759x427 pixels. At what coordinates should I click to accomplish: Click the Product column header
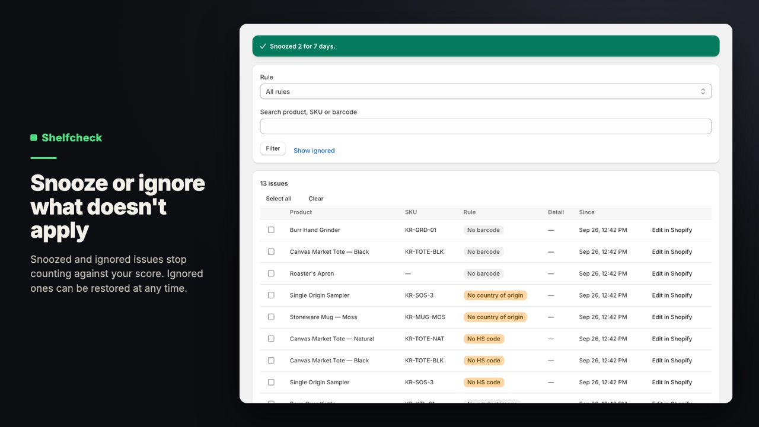click(x=301, y=212)
